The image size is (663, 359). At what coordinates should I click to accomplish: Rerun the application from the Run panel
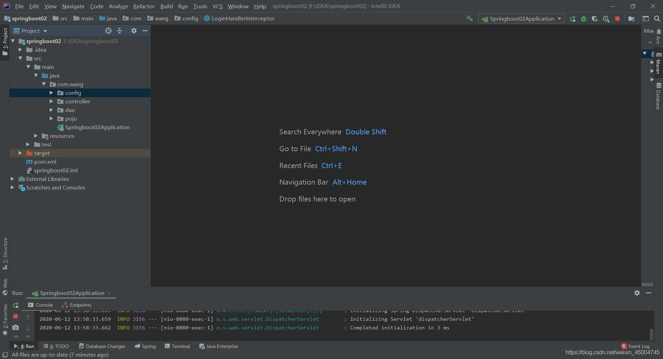[16, 305]
